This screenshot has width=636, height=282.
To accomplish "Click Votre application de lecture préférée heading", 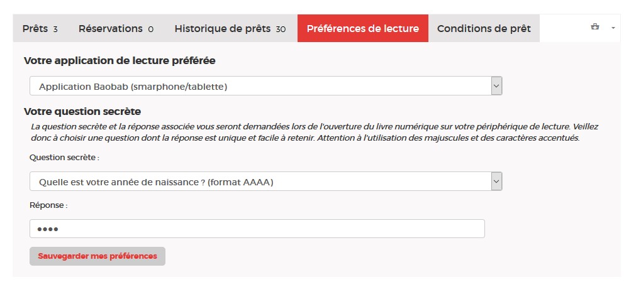I will click(x=120, y=61).
